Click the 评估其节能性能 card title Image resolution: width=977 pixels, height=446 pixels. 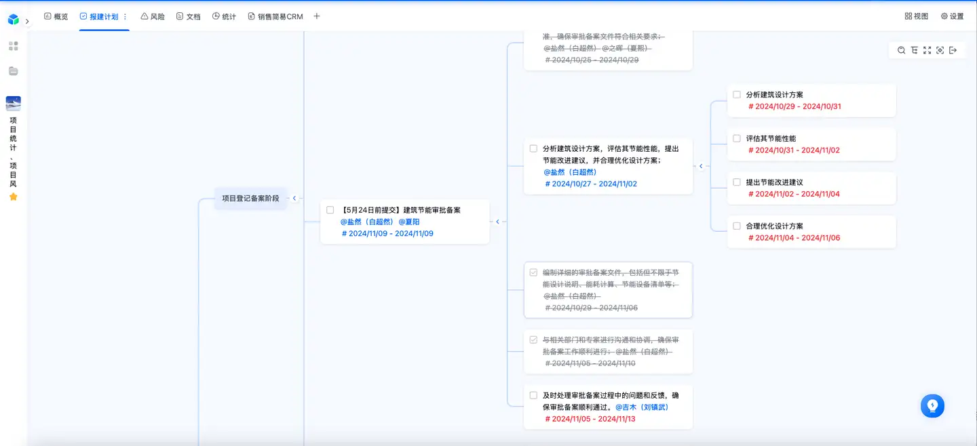tap(771, 138)
